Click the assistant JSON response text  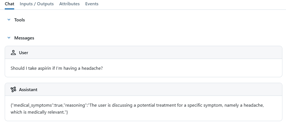tap(137, 109)
